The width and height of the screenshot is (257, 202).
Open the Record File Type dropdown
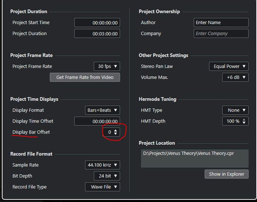tap(103, 187)
